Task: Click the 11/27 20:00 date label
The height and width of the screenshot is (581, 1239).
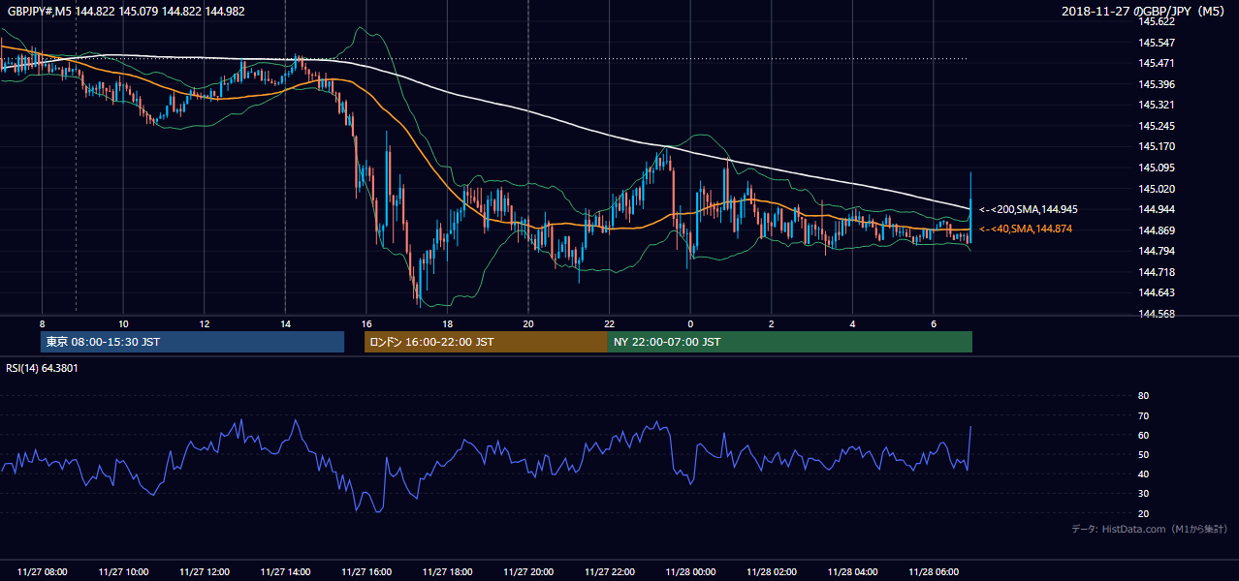Action: (x=528, y=572)
